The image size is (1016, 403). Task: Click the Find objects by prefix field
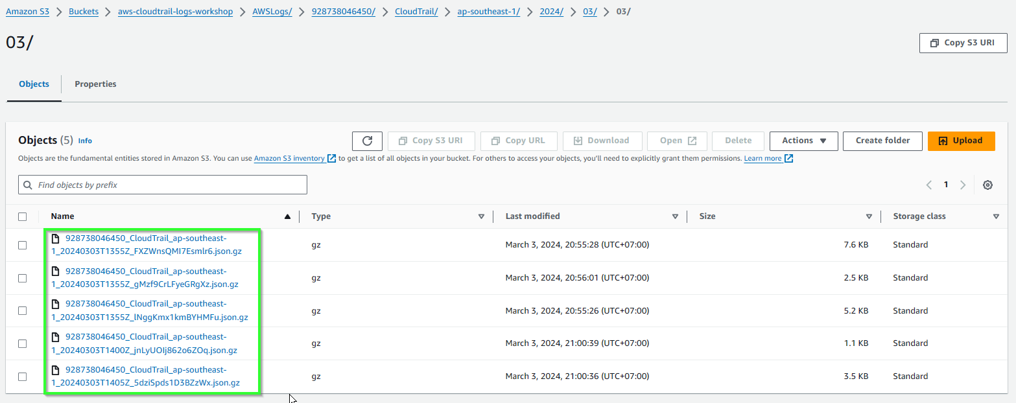(x=163, y=185)
